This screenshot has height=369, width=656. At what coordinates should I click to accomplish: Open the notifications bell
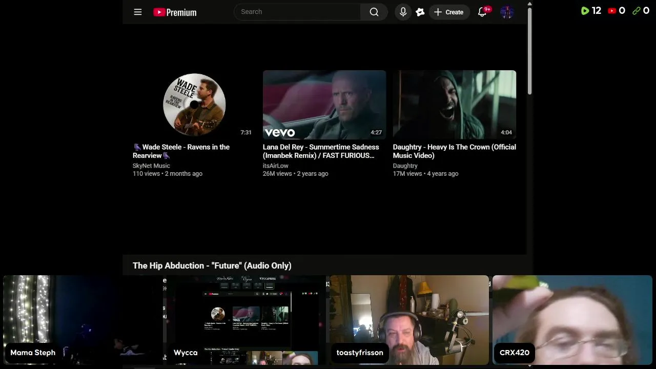click(x=482, y=12)
